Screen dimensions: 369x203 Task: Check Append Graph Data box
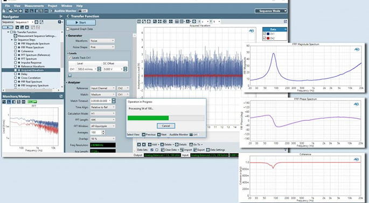pos(68,29)
